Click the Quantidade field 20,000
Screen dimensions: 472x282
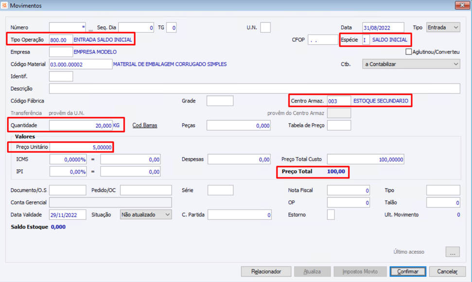pos(81,125)
